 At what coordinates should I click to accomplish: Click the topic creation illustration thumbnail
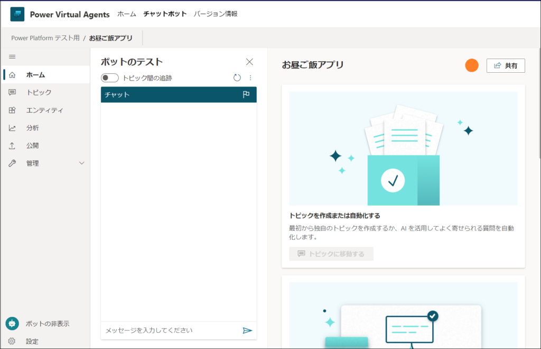(403, 148)
